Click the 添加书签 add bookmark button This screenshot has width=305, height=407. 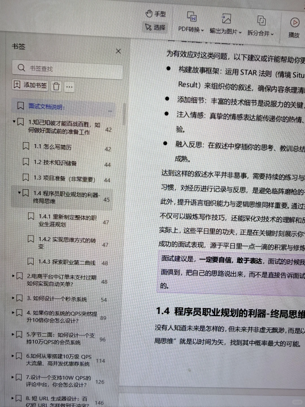[x=29, y=85]
